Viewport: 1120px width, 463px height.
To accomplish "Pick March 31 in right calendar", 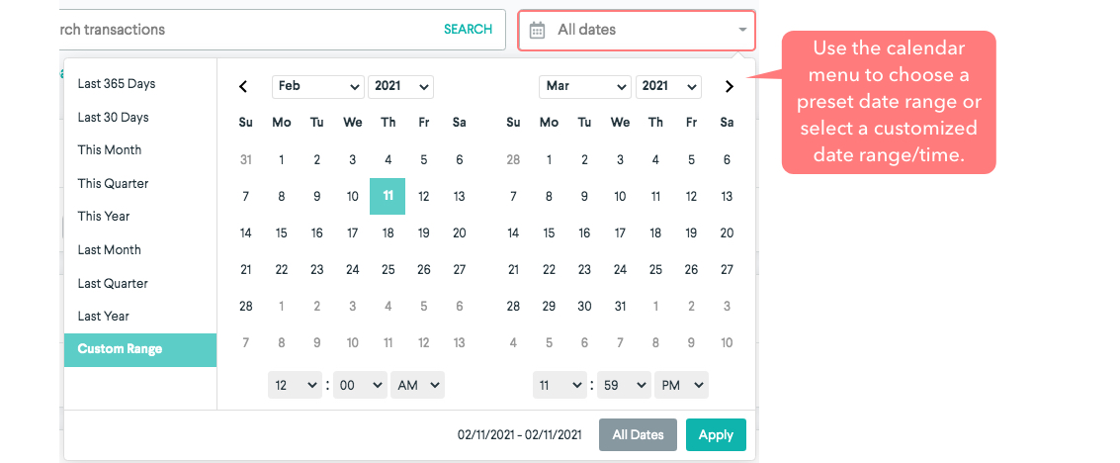I will [x=620, y=307].
